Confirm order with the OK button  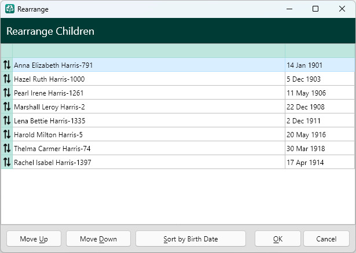pyautogui.click(x=278, y=239)
